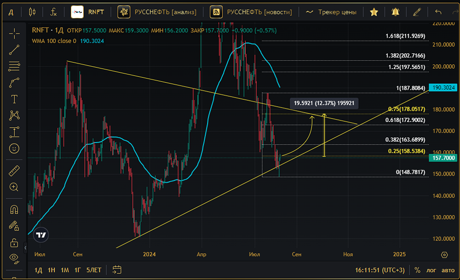Open go to date calendar

pyautogui.click(x=117, y=270)
